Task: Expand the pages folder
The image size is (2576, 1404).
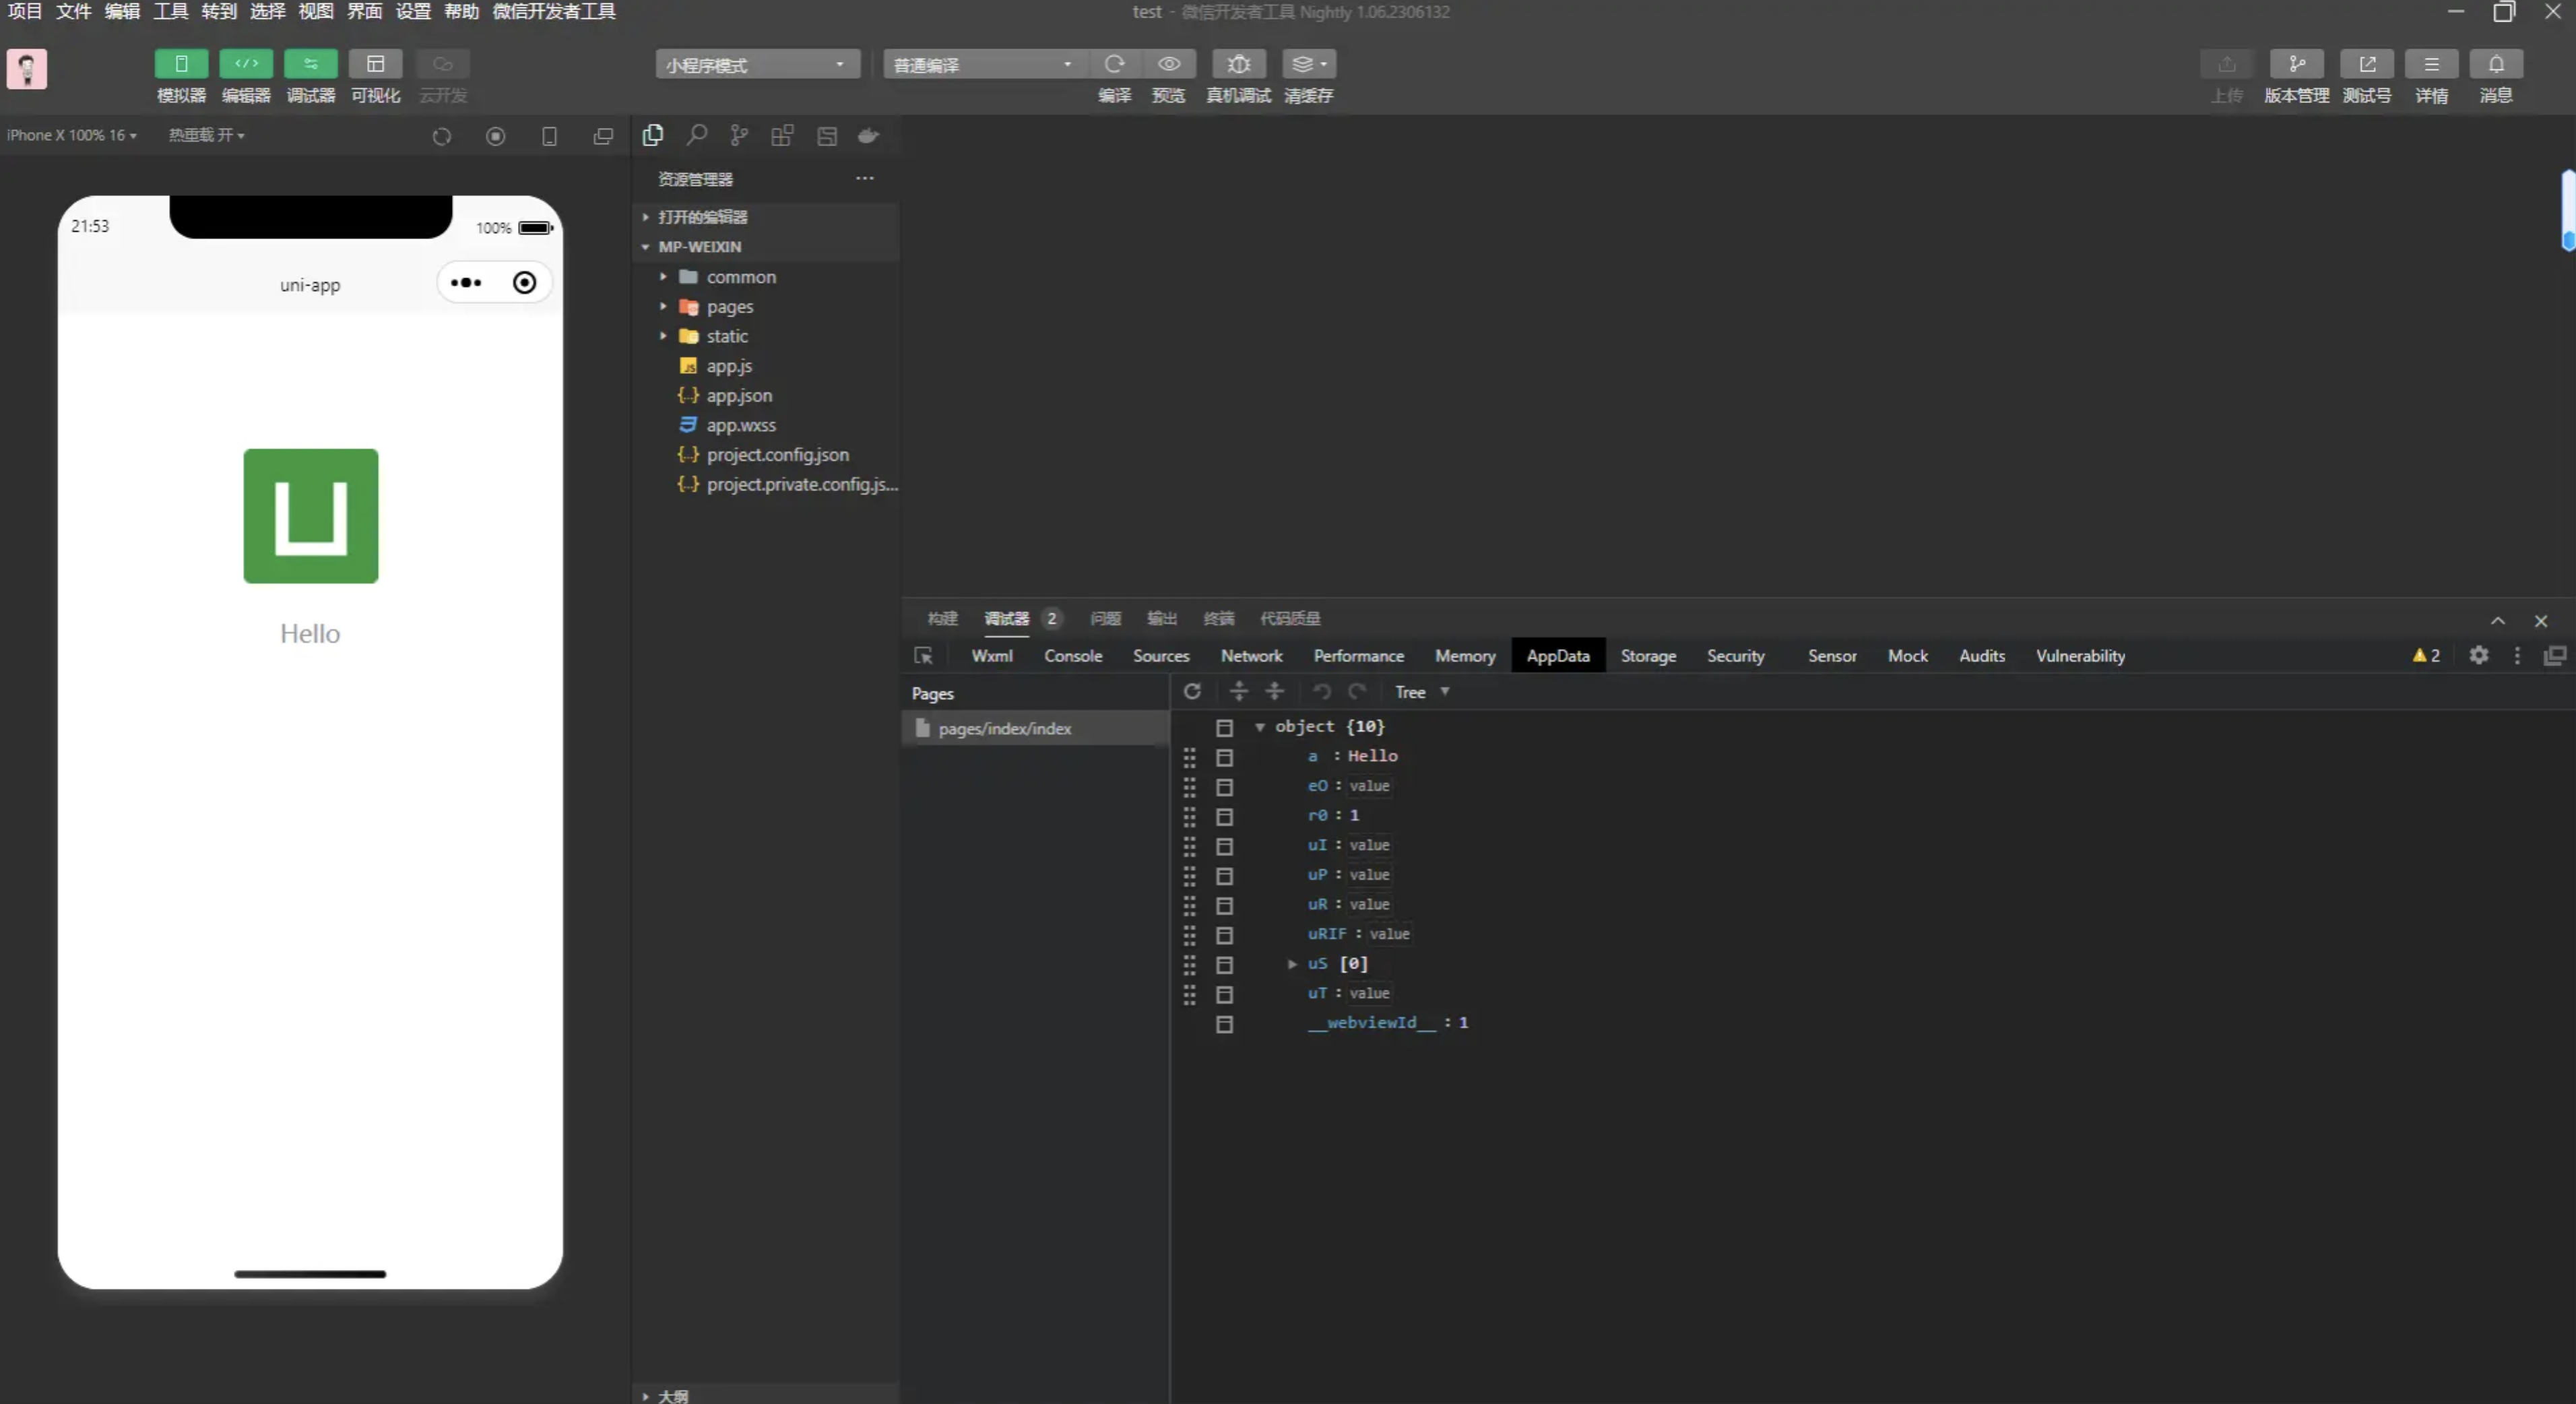Action: pos(766,307)
